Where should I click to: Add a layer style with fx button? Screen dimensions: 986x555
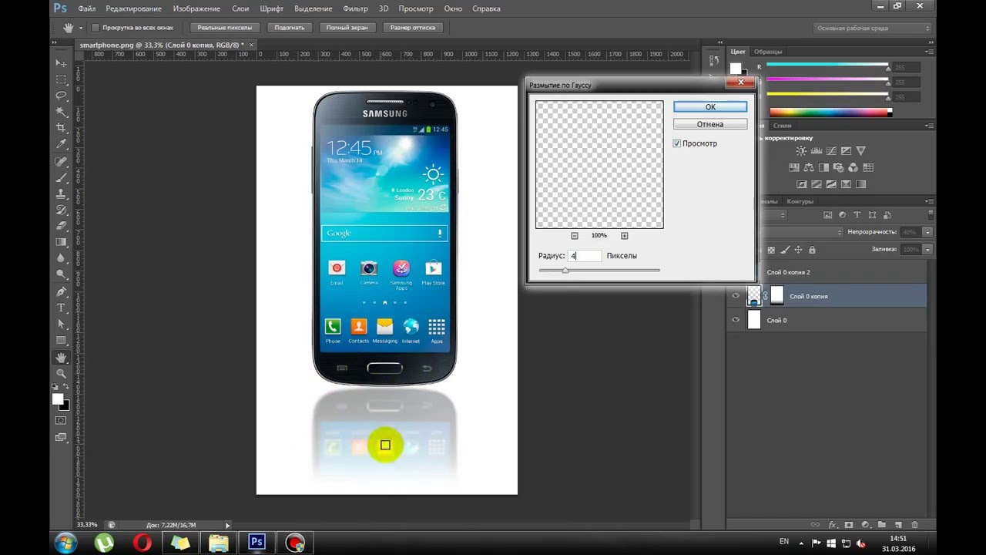(x=831, y=524)
